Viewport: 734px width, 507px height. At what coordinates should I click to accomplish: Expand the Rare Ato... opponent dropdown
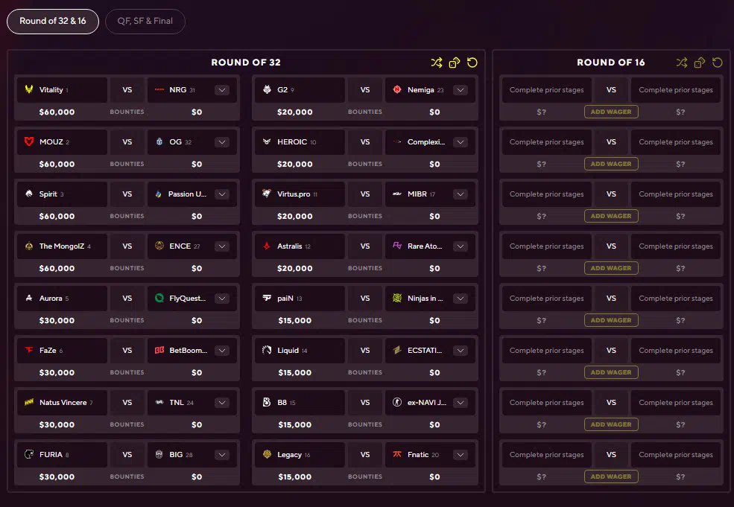[x=461, y=246]
